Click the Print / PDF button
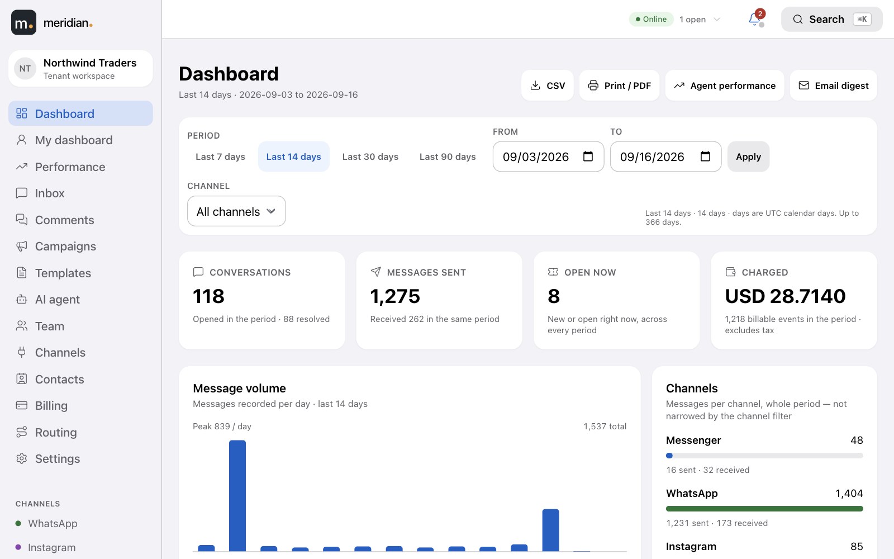 620,86
